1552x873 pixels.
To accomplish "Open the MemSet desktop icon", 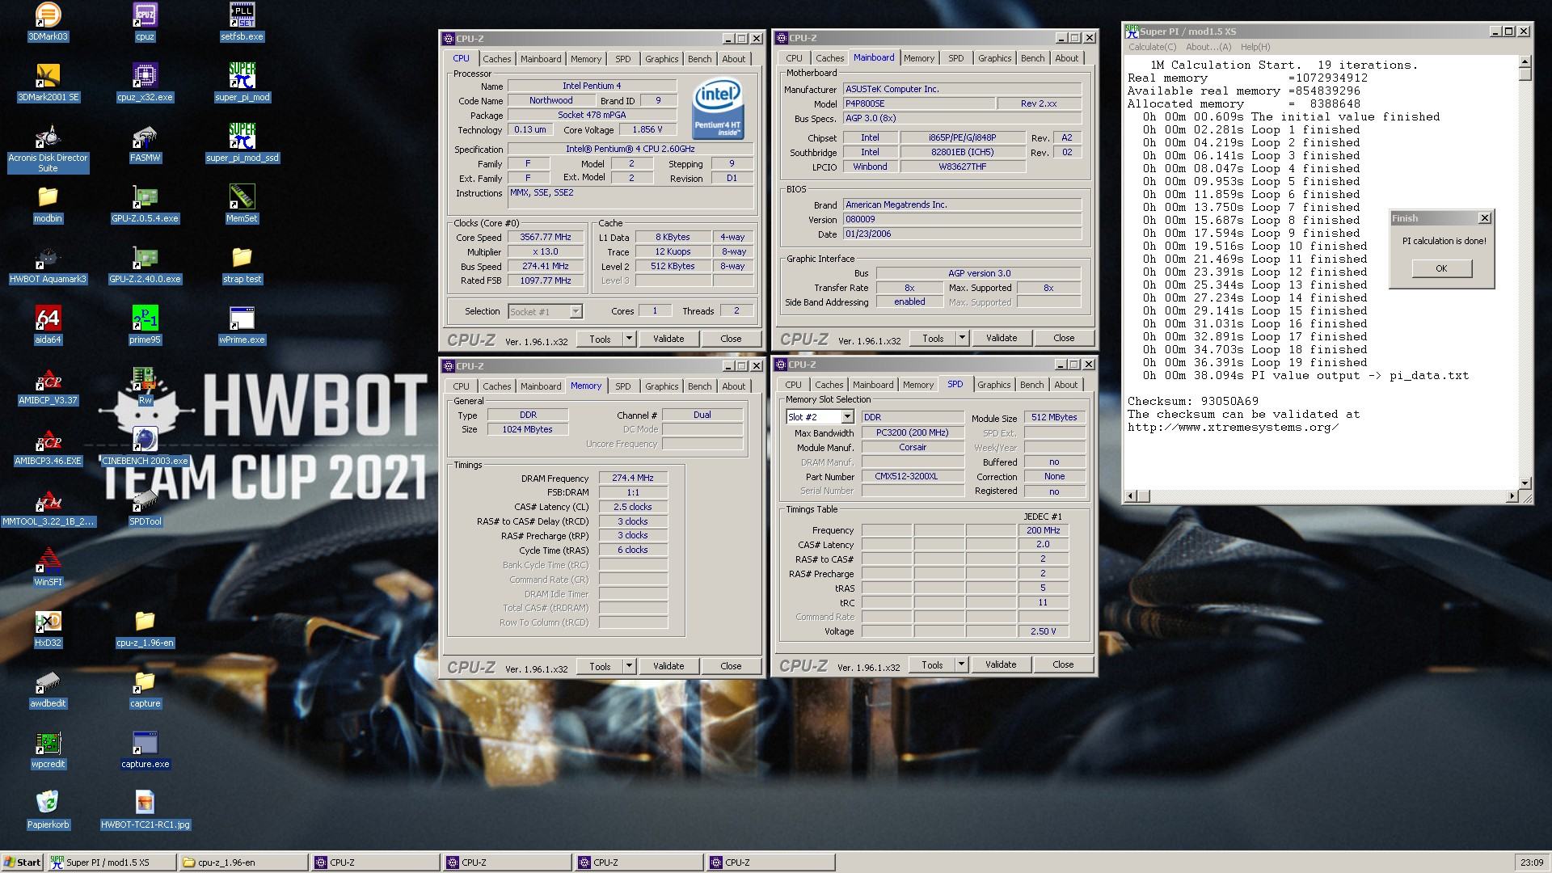I will pyautogui.click(x=242, y=204).
